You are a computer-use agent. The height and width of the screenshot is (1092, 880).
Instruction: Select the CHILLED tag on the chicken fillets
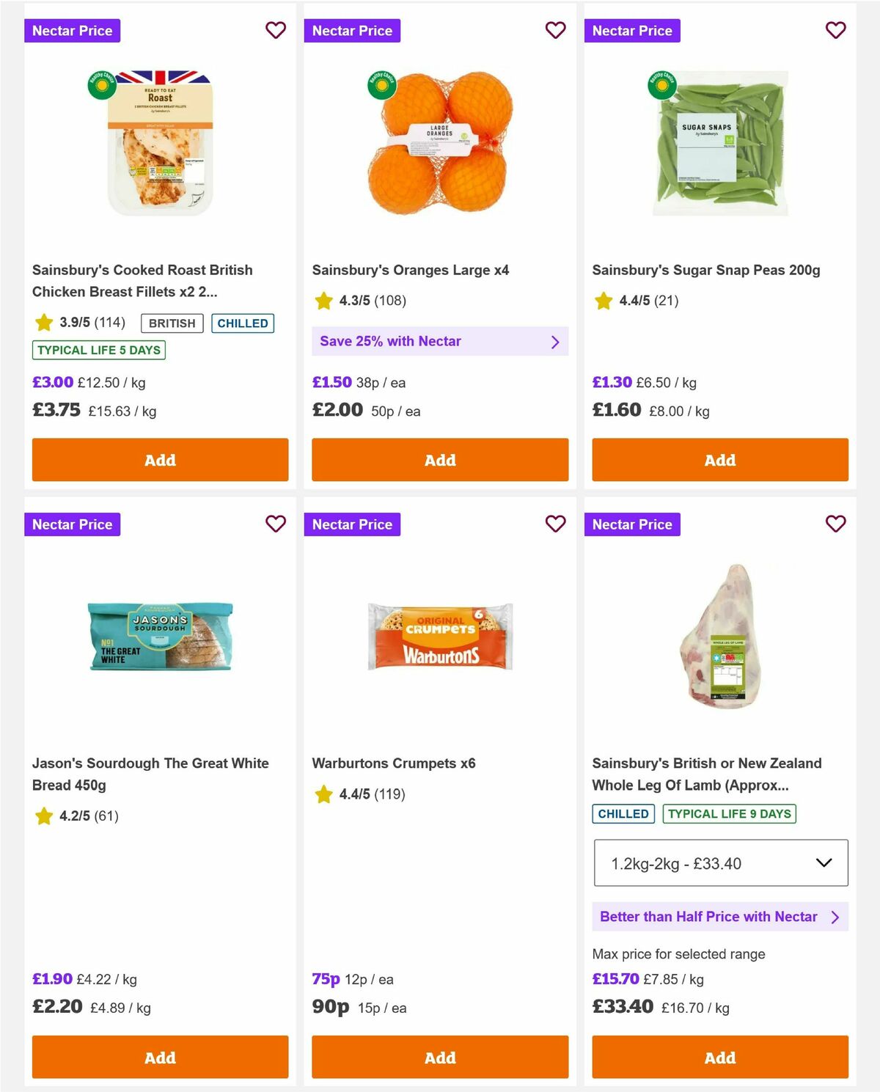pos(243,323)
